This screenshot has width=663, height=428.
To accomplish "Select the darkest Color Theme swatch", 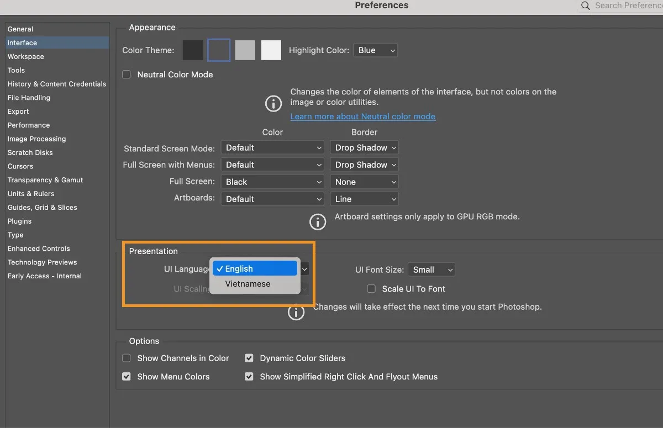I will [192, 50].
